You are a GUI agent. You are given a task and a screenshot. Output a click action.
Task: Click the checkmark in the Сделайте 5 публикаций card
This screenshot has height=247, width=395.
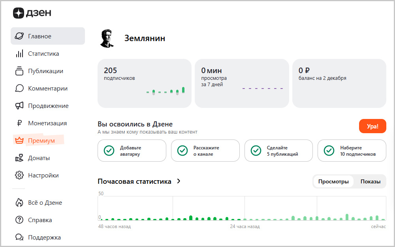pos(256,151)
